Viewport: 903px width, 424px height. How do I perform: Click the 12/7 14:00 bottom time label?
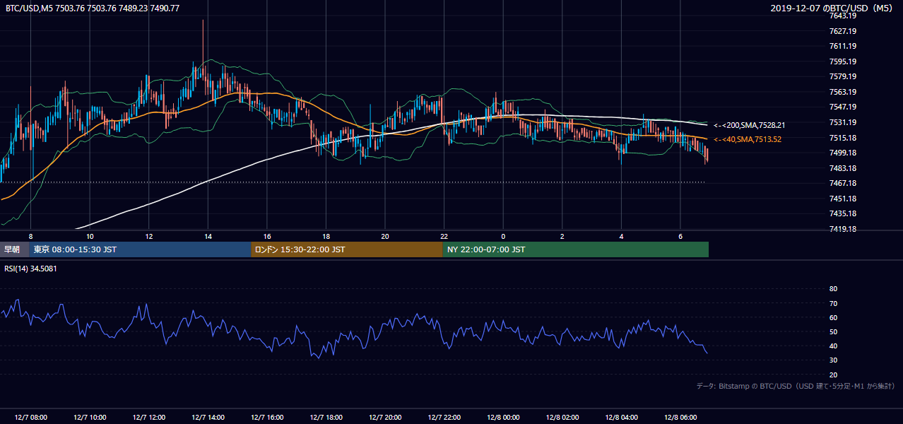pos(208,417)
